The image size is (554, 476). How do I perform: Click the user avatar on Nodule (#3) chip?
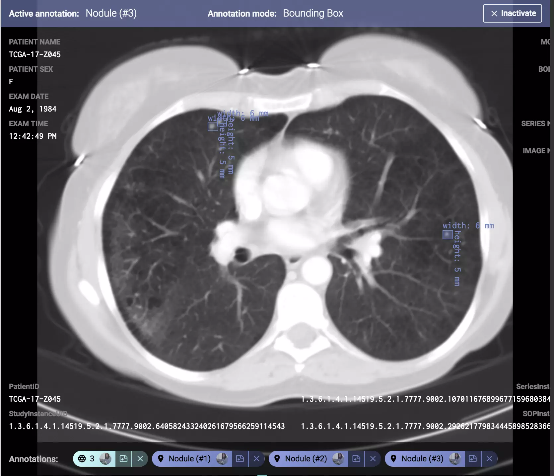pyautogui.click(x=454, y=459)
